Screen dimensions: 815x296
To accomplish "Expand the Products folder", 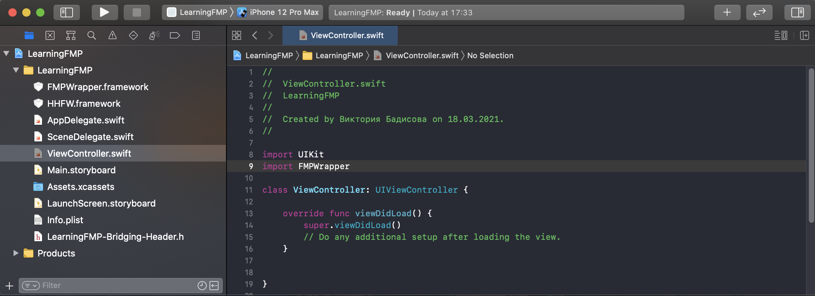I will (16, 253).
